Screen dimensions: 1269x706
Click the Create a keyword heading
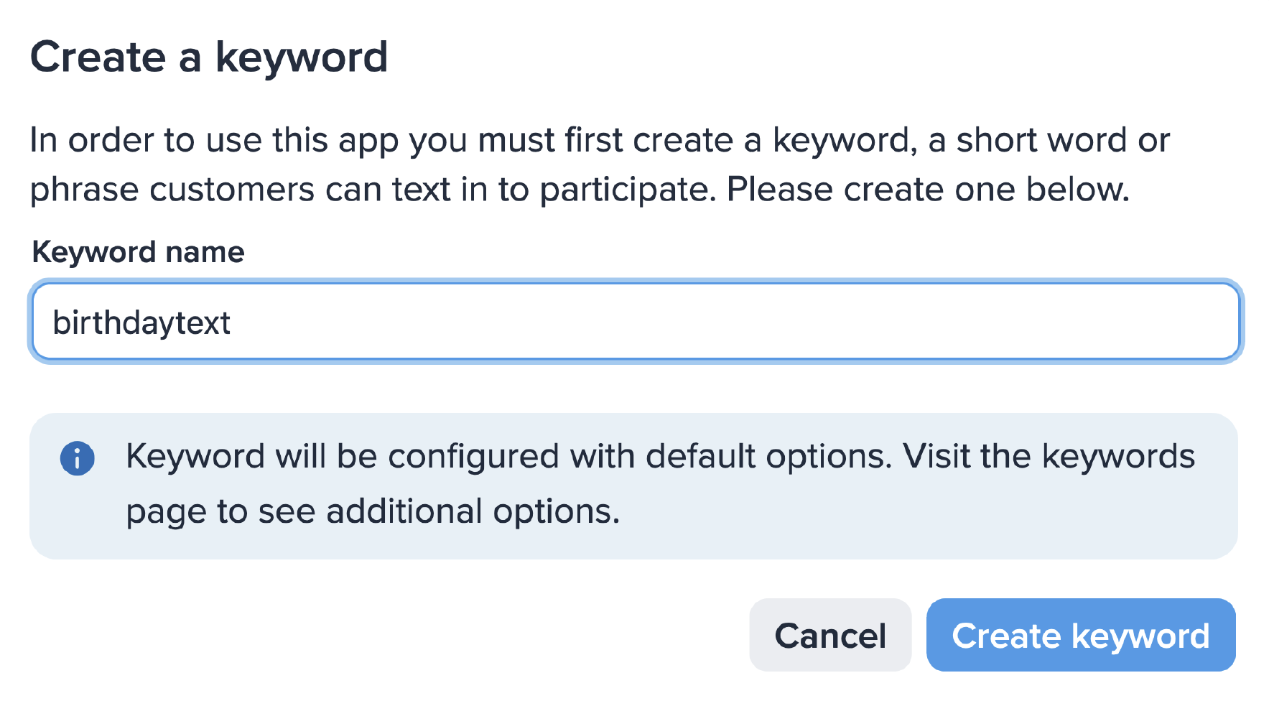(209, 57)
